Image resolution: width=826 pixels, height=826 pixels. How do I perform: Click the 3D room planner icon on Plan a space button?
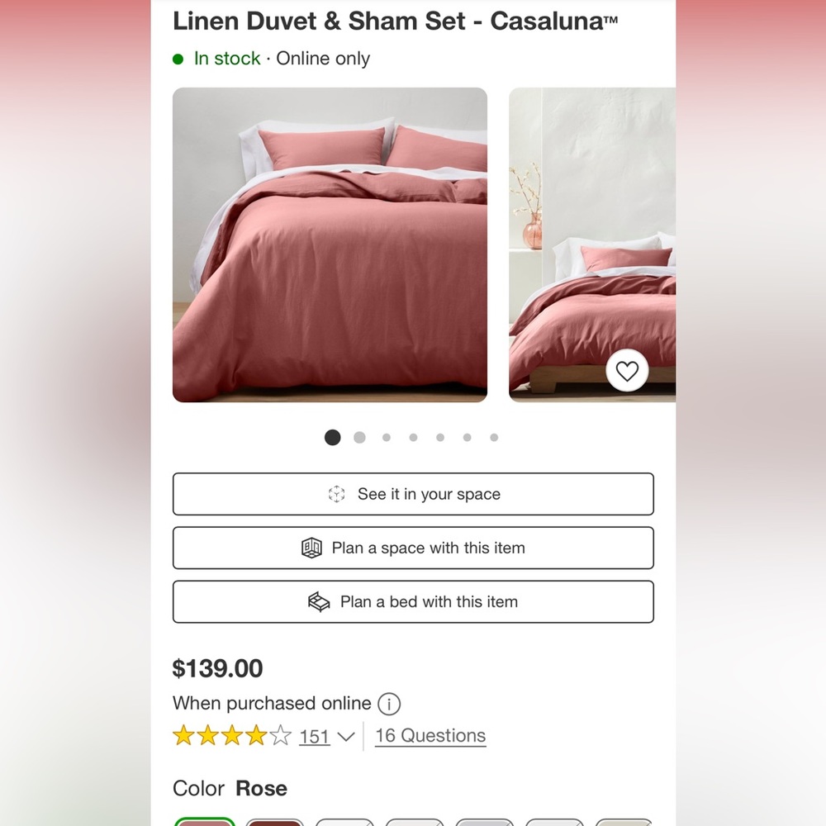[312, 548]
